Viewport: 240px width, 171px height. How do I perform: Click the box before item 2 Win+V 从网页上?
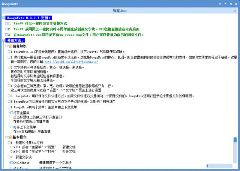tap(6, 29)
